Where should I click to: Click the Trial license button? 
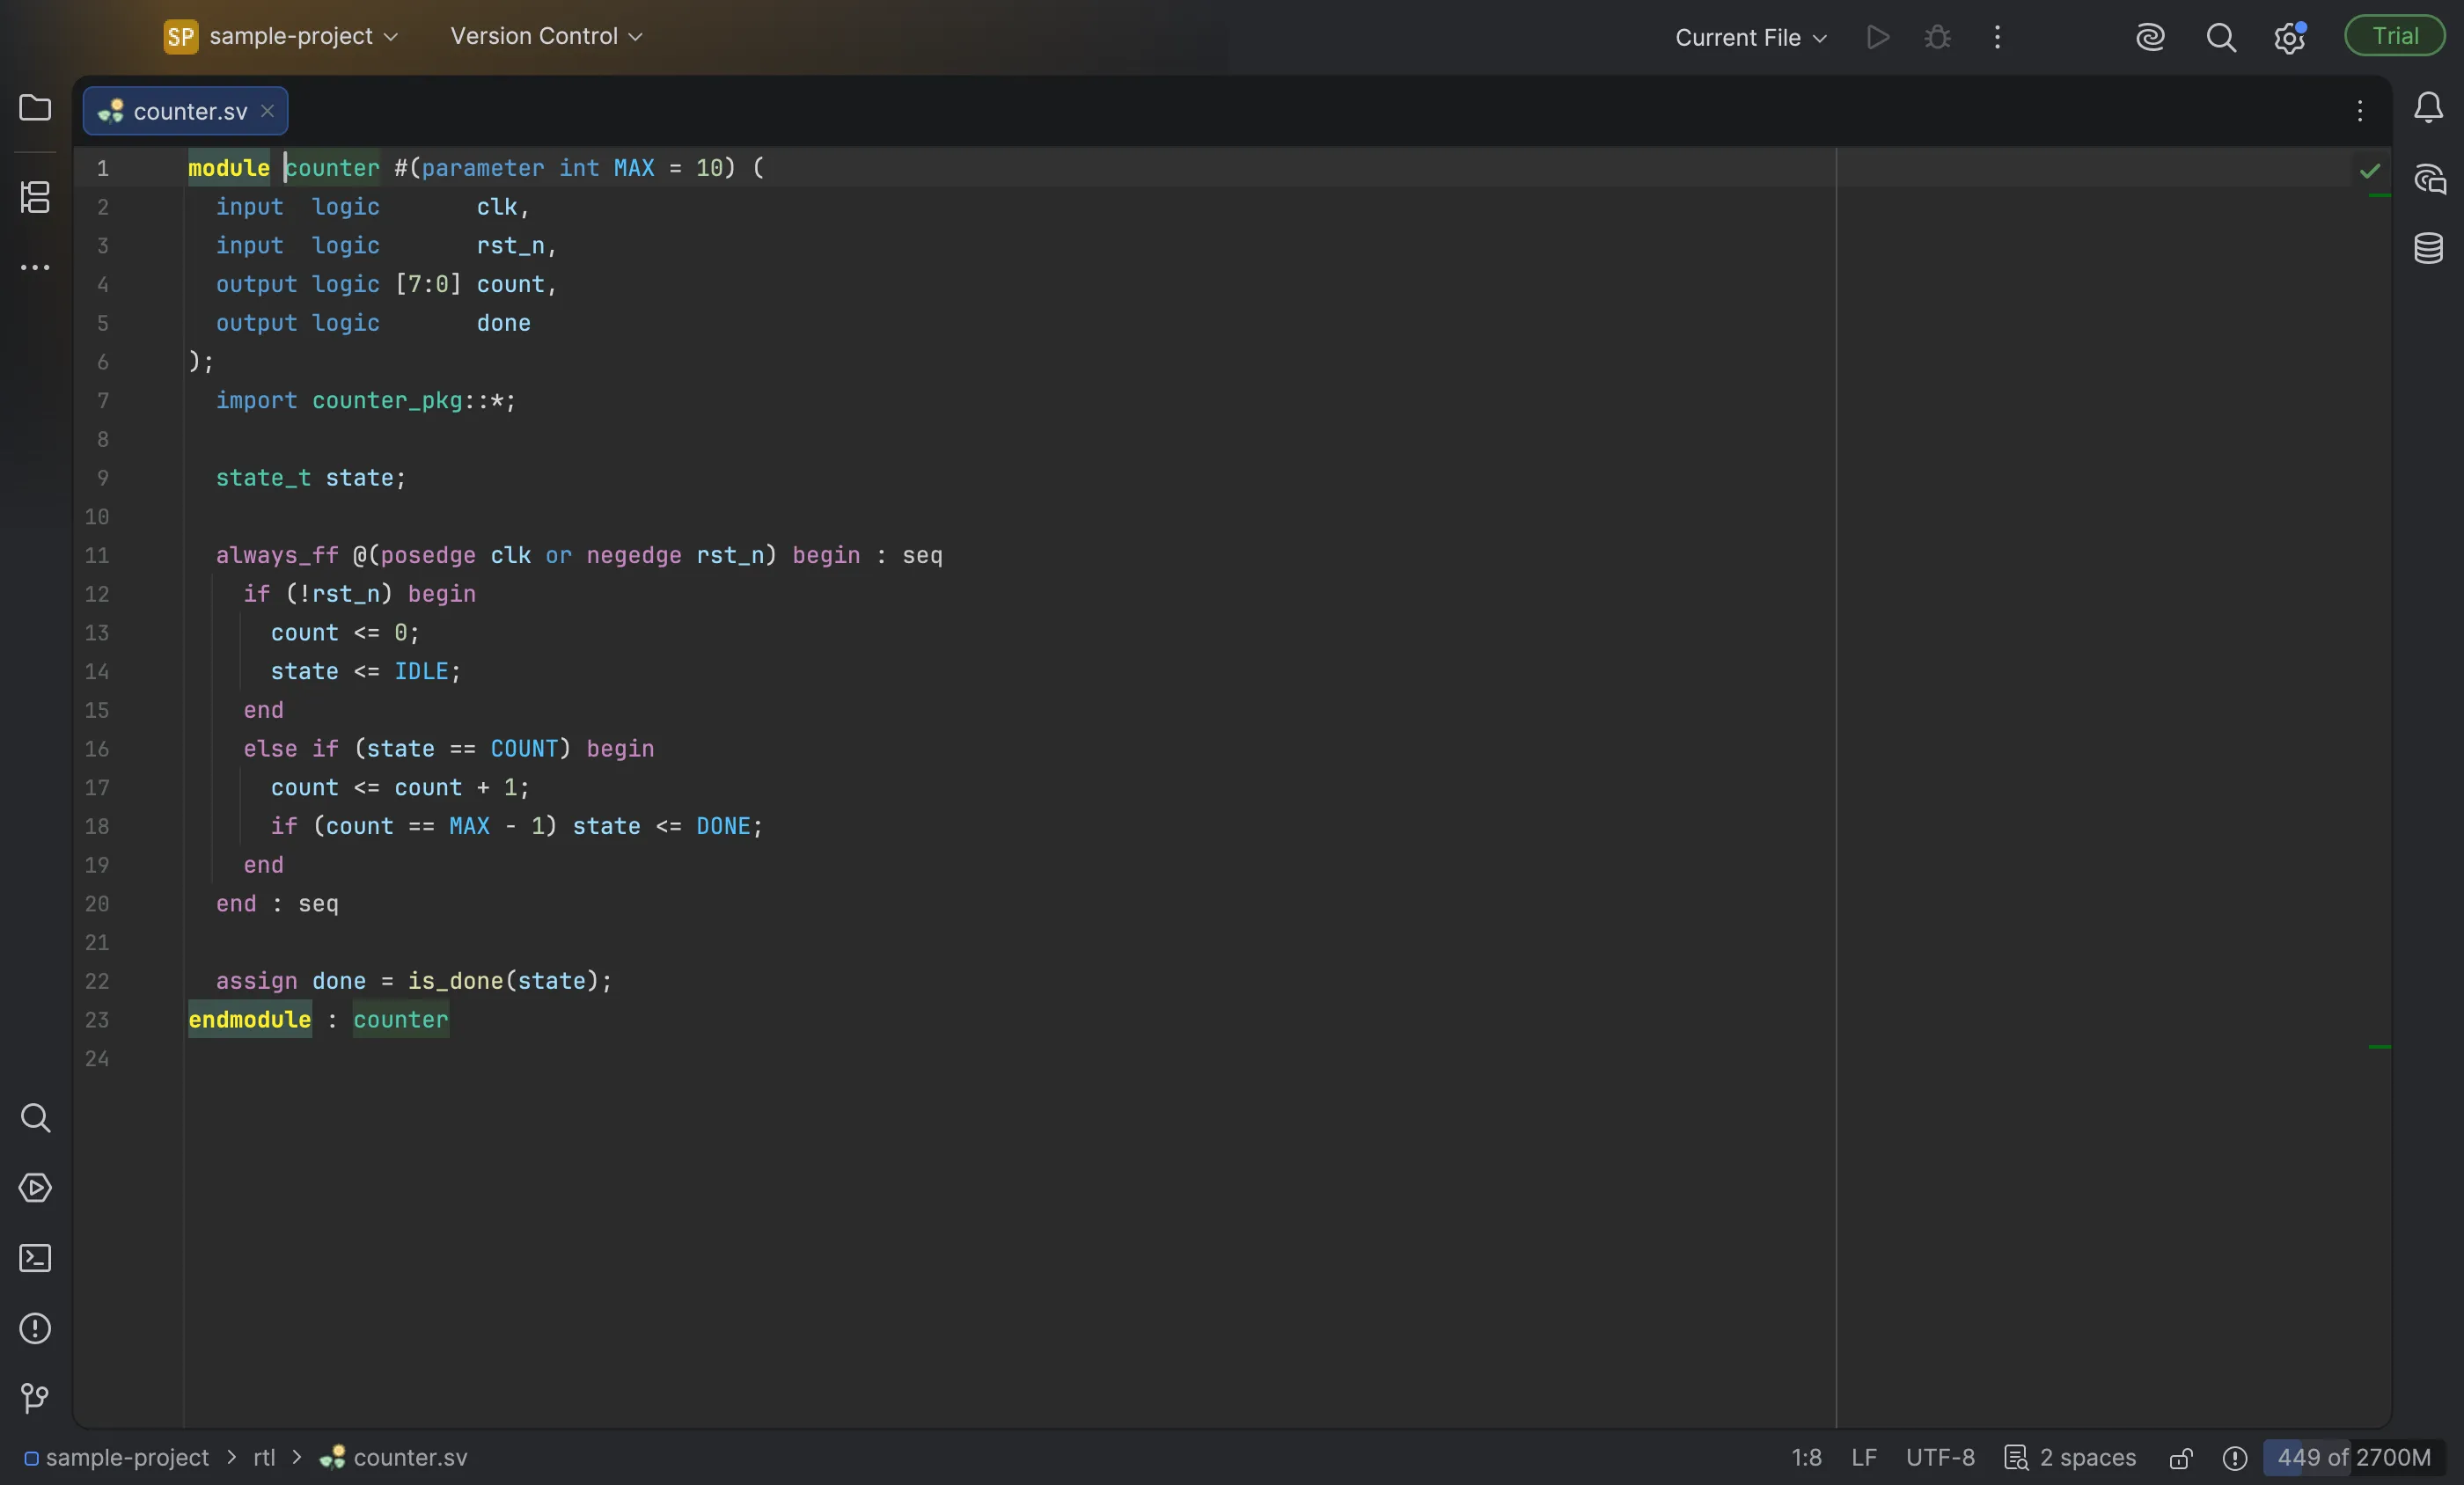pyautogui.click(x=2394, y=36)
